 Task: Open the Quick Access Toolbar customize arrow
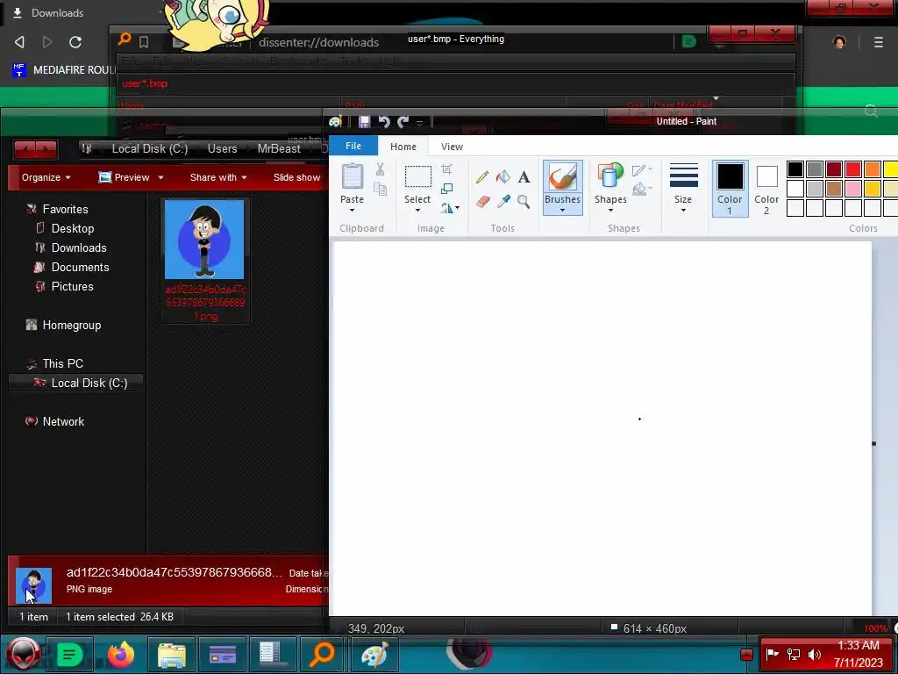tap(420, 123)
